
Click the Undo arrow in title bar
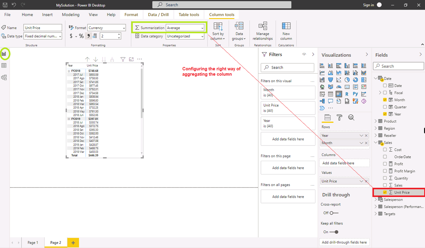click(14, 5)
